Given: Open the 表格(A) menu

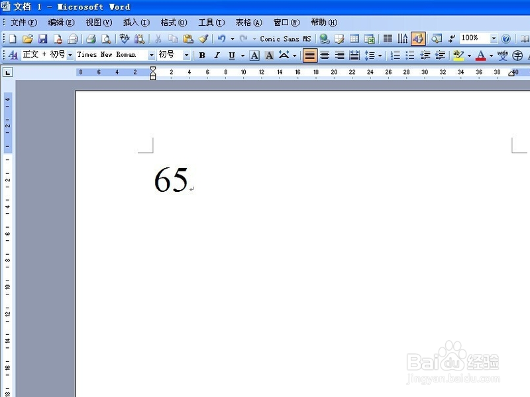Looking at the screenshot, I should coord(249,22).
